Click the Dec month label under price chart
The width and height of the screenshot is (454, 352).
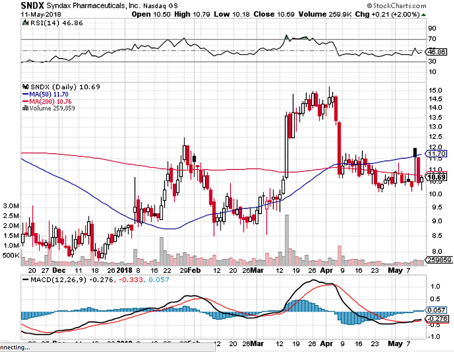tap(59, 270)
